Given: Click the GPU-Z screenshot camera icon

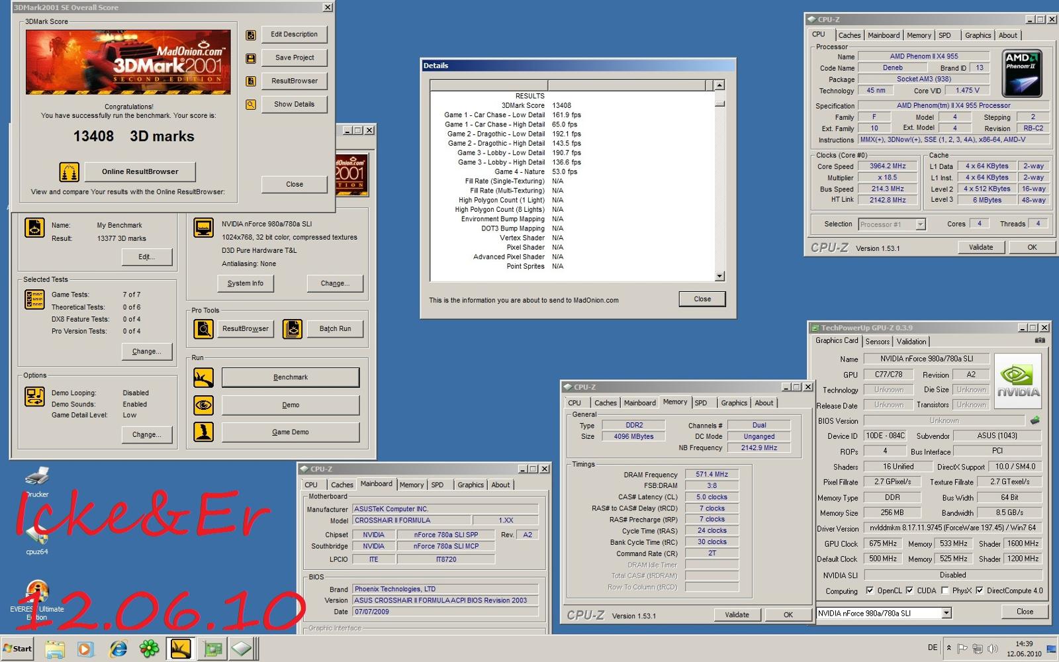Looking at the screenshot, I should click(1040, 340).
